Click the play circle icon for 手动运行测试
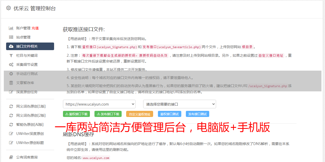Image resolution: width=325 pixels, height=162 pixels. coord(11,74)
